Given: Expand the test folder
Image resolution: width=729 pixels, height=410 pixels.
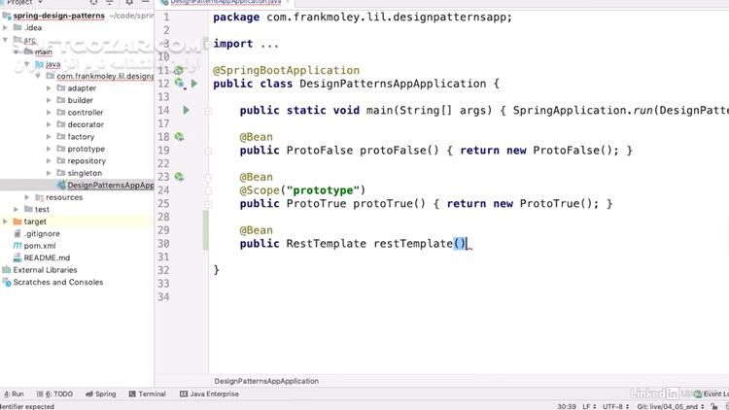Looking at the screenshot, I should coord(16,209).
